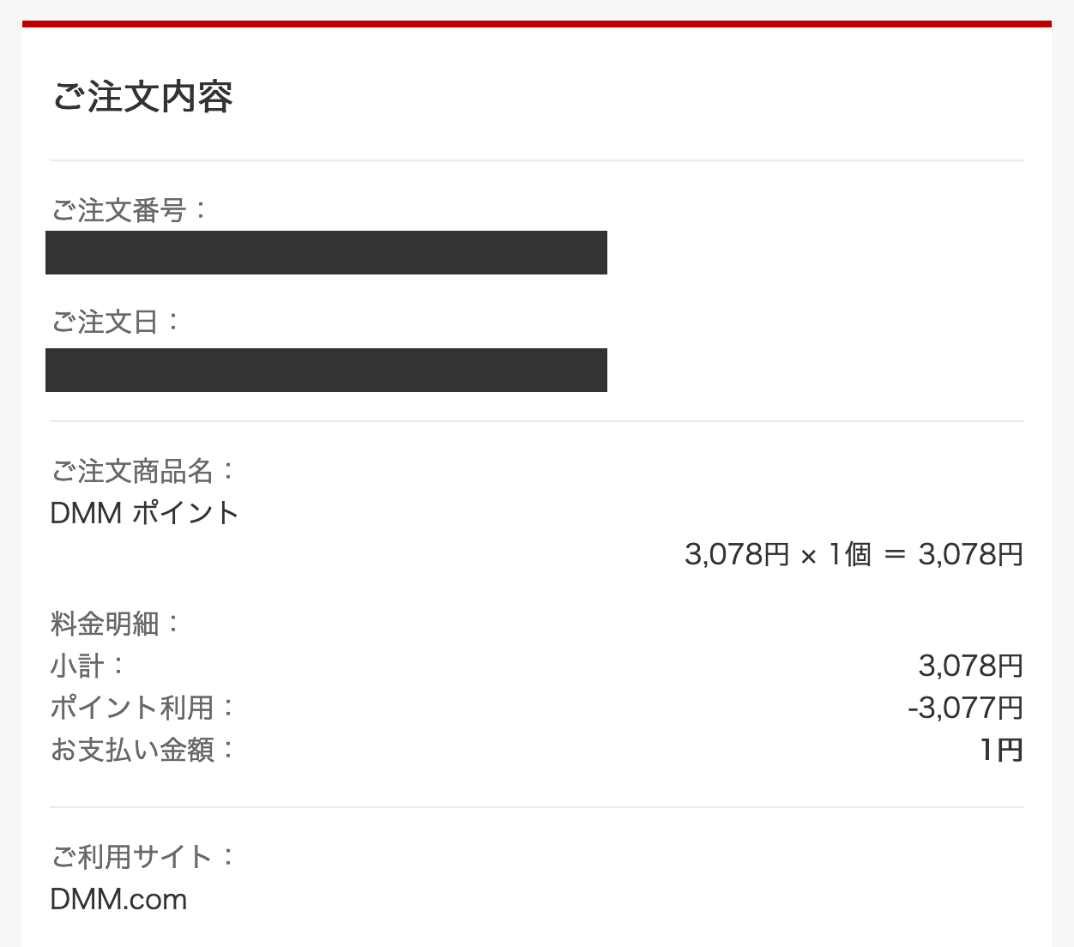This screenshot has height=947, width=1074.
Task: Click the 3,078円 amount beside 小計
Action: click(970, 666)
